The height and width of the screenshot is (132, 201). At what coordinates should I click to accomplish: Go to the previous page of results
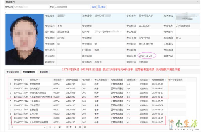55,127
